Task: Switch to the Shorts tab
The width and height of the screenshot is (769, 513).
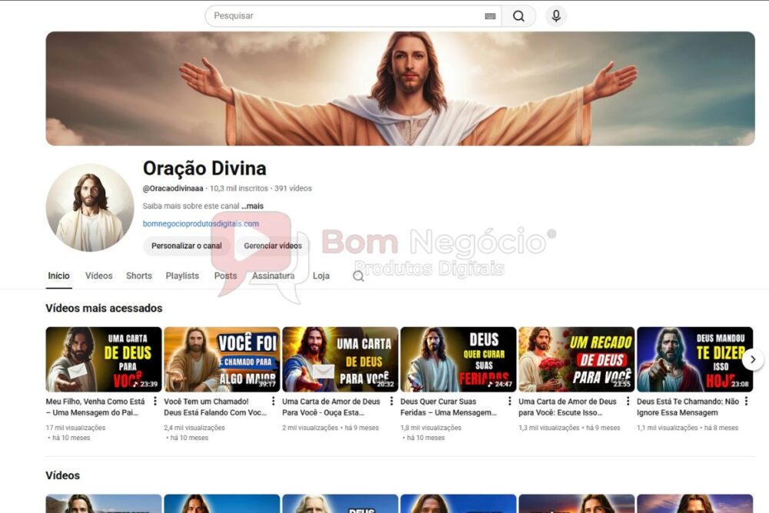Action: pyautogui.click(x=139, y=275)
